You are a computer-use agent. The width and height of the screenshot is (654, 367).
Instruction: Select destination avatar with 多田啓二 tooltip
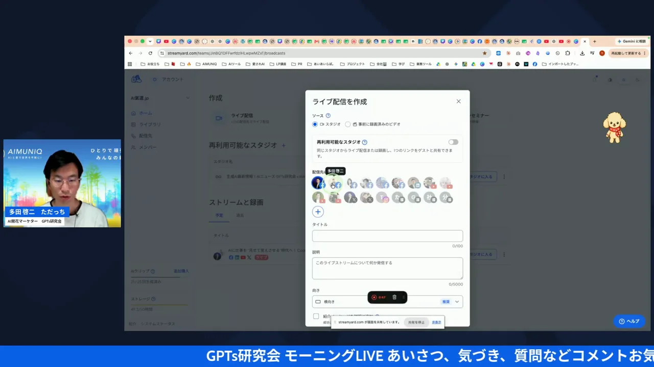[335, 182]
